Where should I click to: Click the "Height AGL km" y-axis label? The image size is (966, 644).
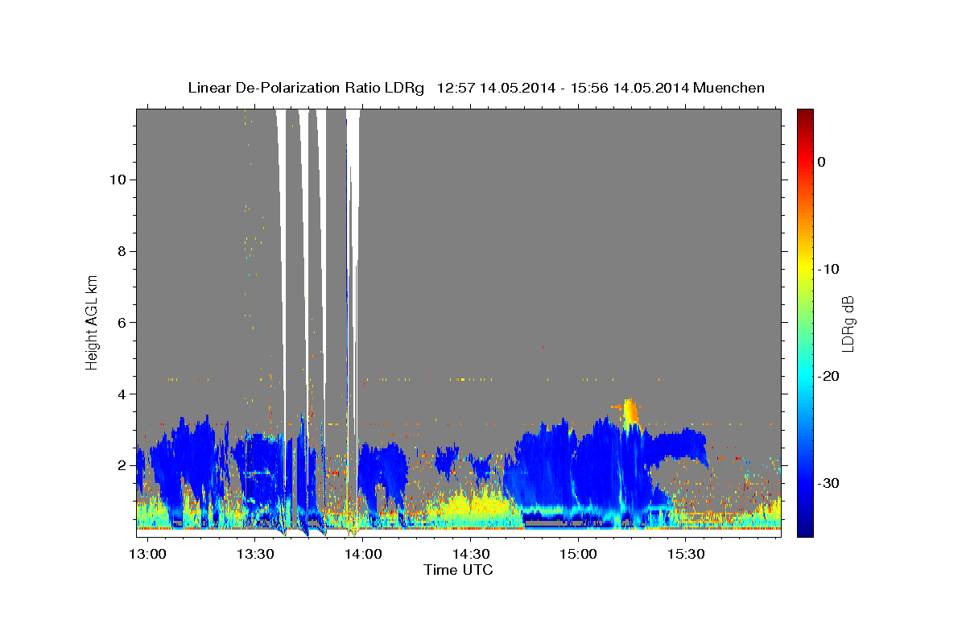click(x=93, y=322)
